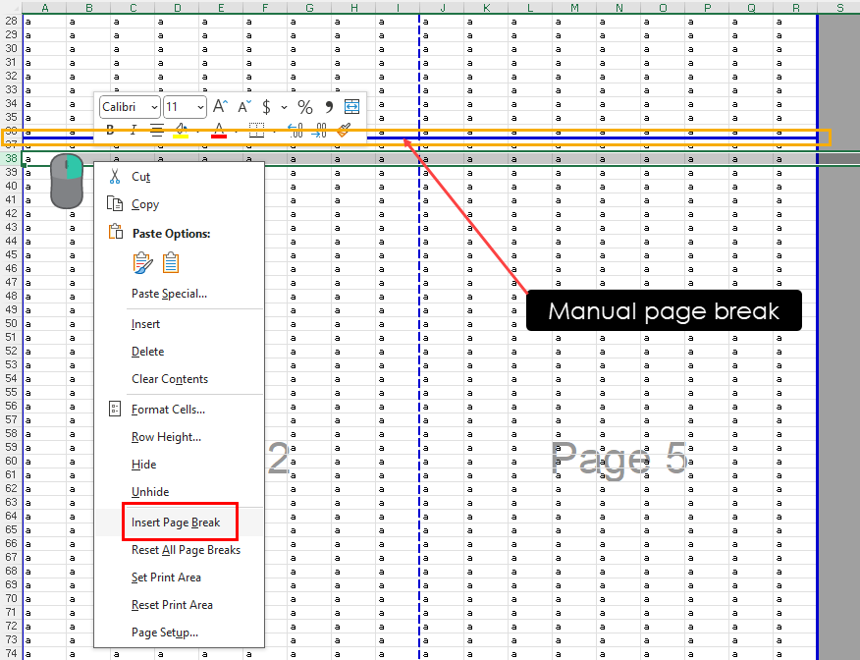
Task: Increase decimal places
Action: (295, 131)
